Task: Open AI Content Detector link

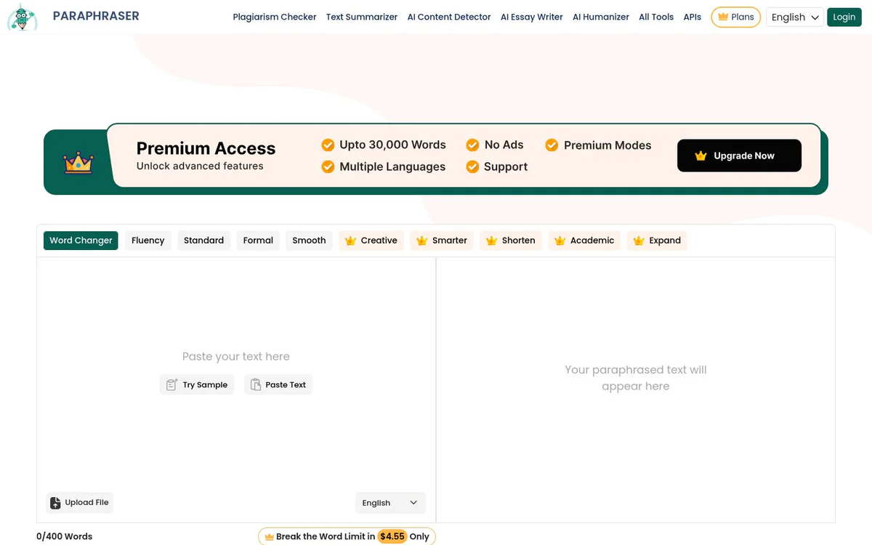Action: click(449, 17)
